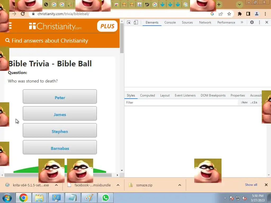Click the page's horizontal scrollbar
271x203 pixels.
tap(58, 175)
